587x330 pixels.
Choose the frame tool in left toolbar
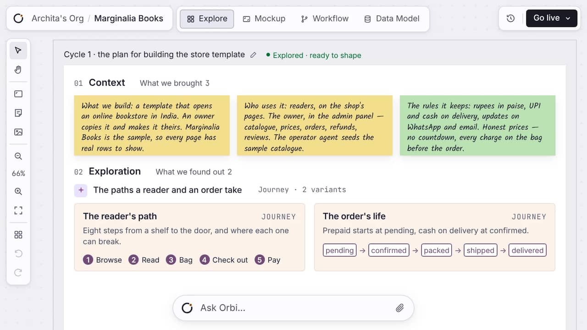(18, 94)
